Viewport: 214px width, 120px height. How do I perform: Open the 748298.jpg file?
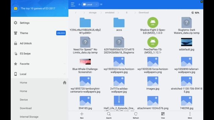point(187,103)
